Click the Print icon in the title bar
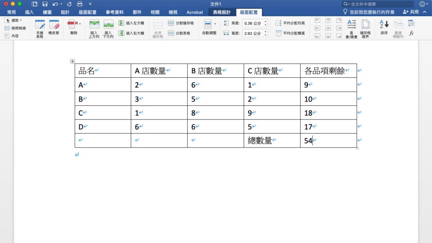Screen dimensions: 432x243 coord(80,4)
